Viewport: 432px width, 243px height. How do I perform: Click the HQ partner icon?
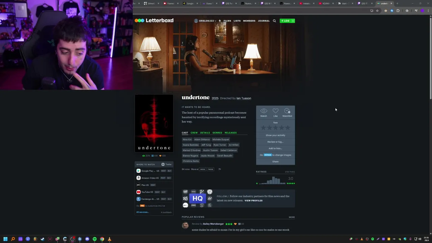point(197,198)
